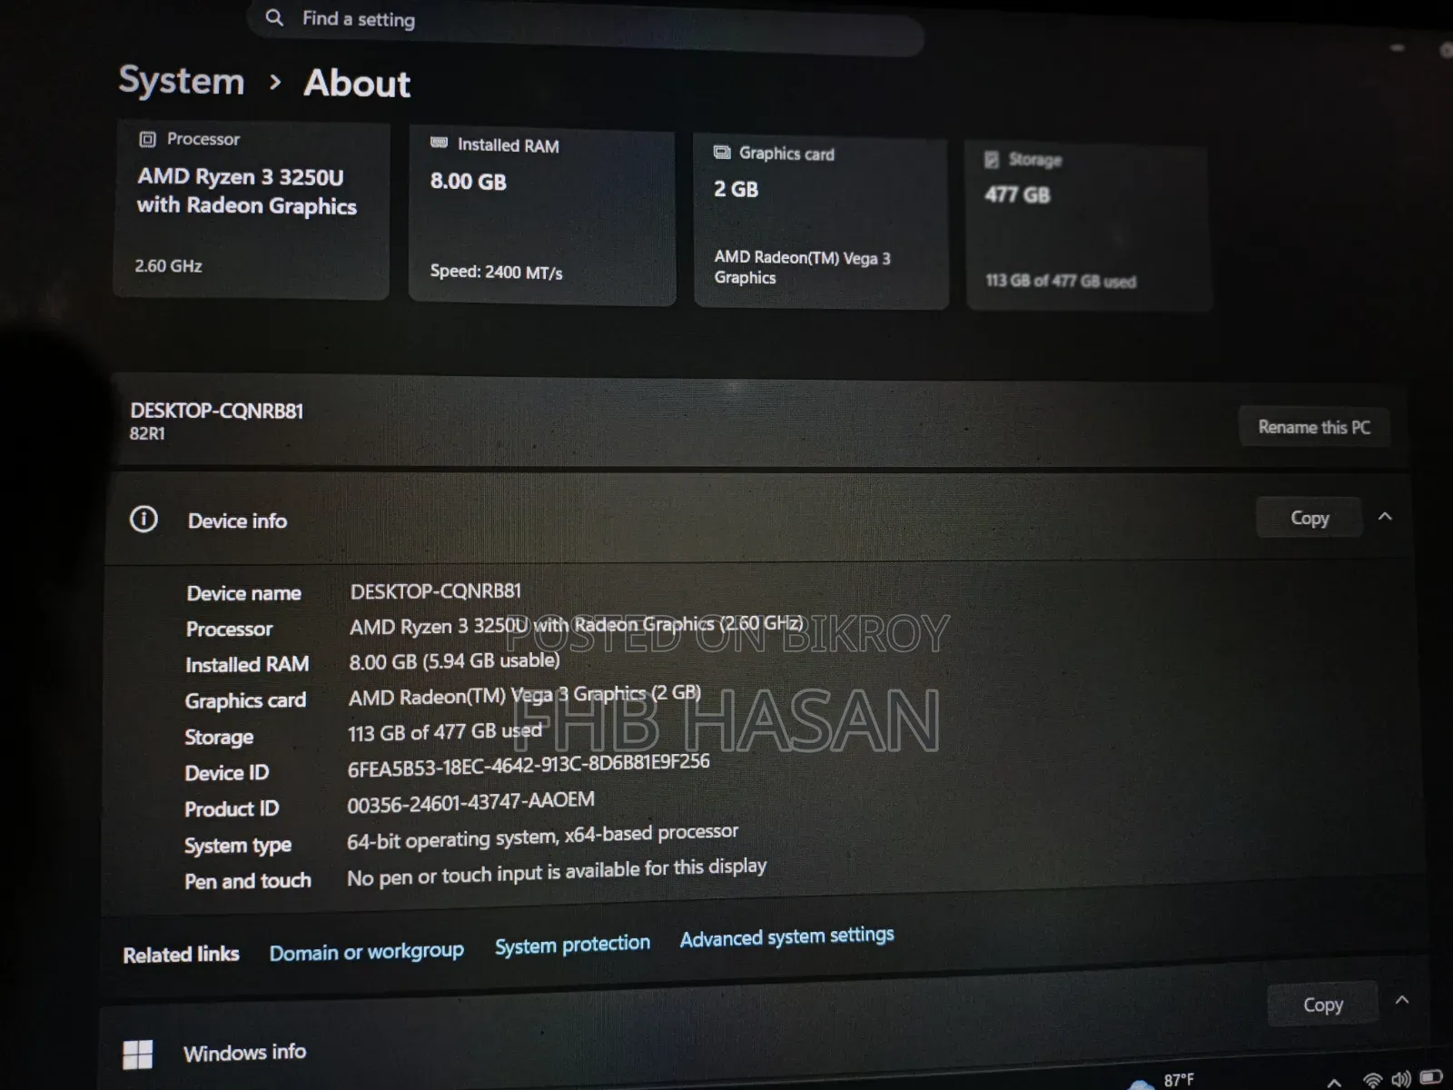Open Domain or workgroup link
This screenshot has height=1090, width=1453.
tap(366, 952)
